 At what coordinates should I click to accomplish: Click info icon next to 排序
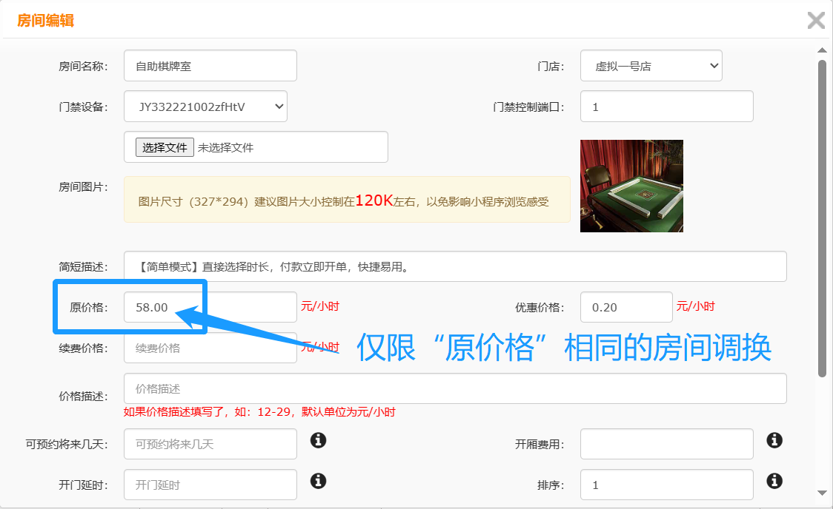coord(774,481)
